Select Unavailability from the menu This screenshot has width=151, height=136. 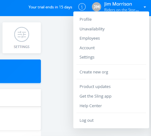pos(92,29)
